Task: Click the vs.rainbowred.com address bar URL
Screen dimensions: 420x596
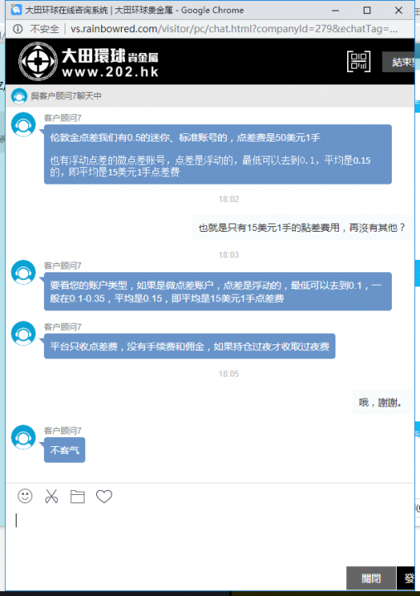Action: (x=234, y=29)
